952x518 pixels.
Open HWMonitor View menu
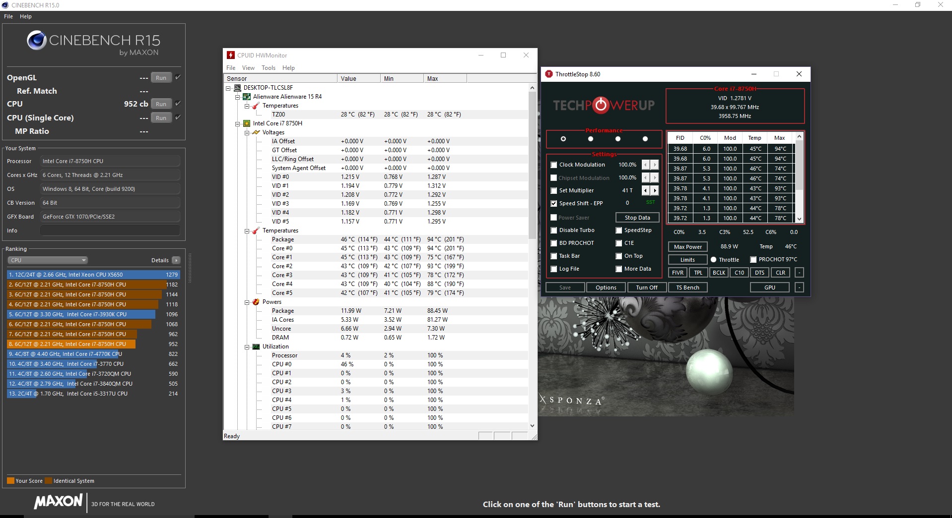click(x=248, y=68)
